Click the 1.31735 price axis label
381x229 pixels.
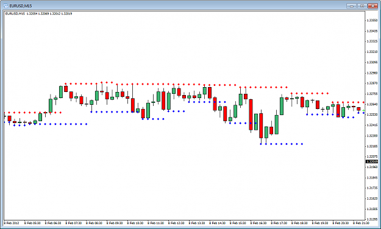point(372,188)
